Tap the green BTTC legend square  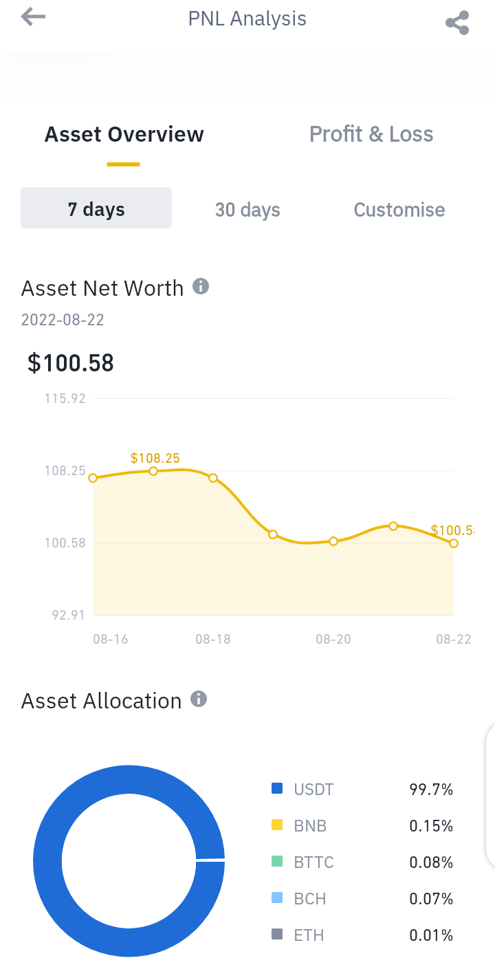click(x=278, y=861)
